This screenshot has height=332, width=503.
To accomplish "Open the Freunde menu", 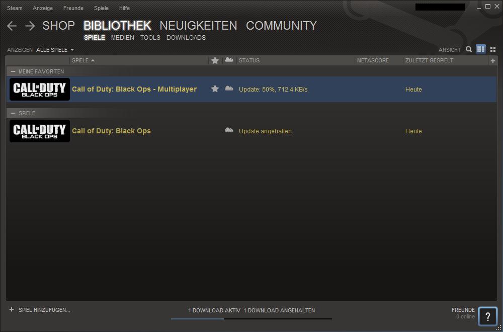I will point(73,8).
